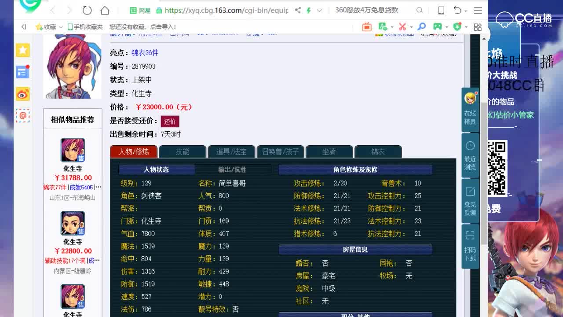
Task: Click the 网易 site identity badge
Action: click(x=140, y=10)
